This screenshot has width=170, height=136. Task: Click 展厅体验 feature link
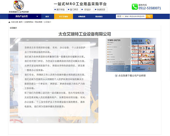pyautogui.click(x=61, y=9)
